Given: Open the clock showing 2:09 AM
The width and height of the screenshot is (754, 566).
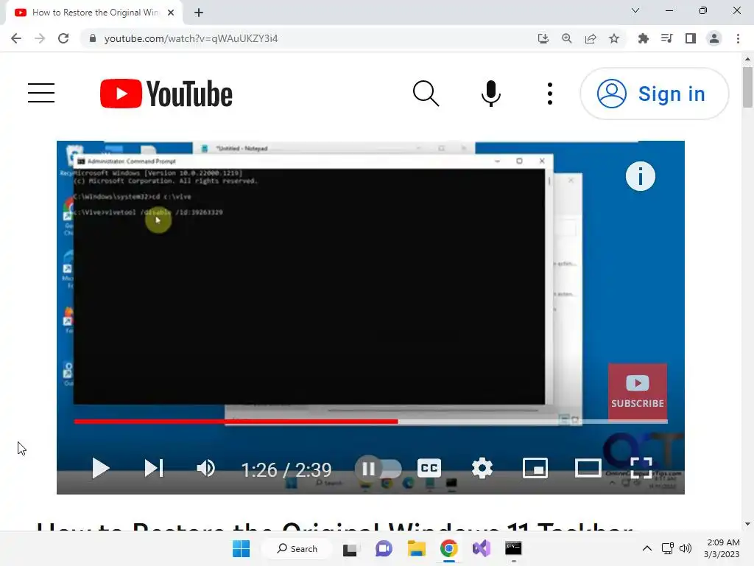Looking at the screenshot, I should tap(722, 548).
